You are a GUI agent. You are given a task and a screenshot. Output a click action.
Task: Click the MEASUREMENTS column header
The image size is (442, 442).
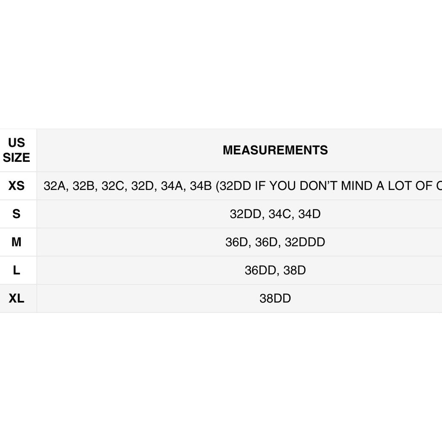click(275, 150)
